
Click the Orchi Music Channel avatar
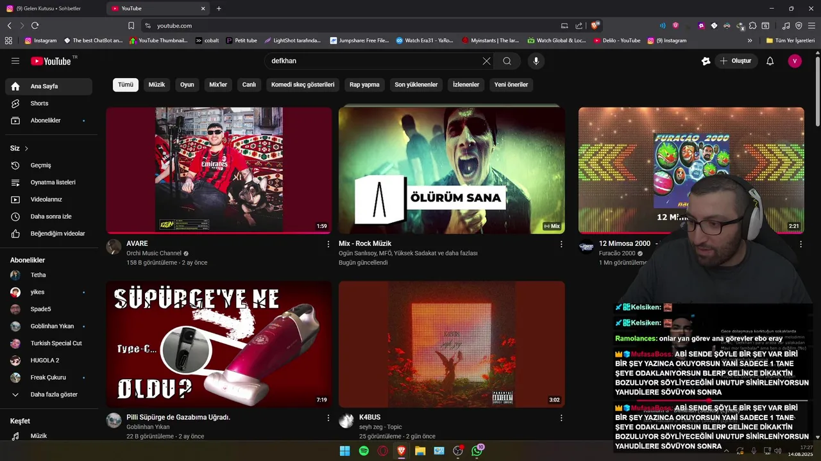(x=114, y=247)
